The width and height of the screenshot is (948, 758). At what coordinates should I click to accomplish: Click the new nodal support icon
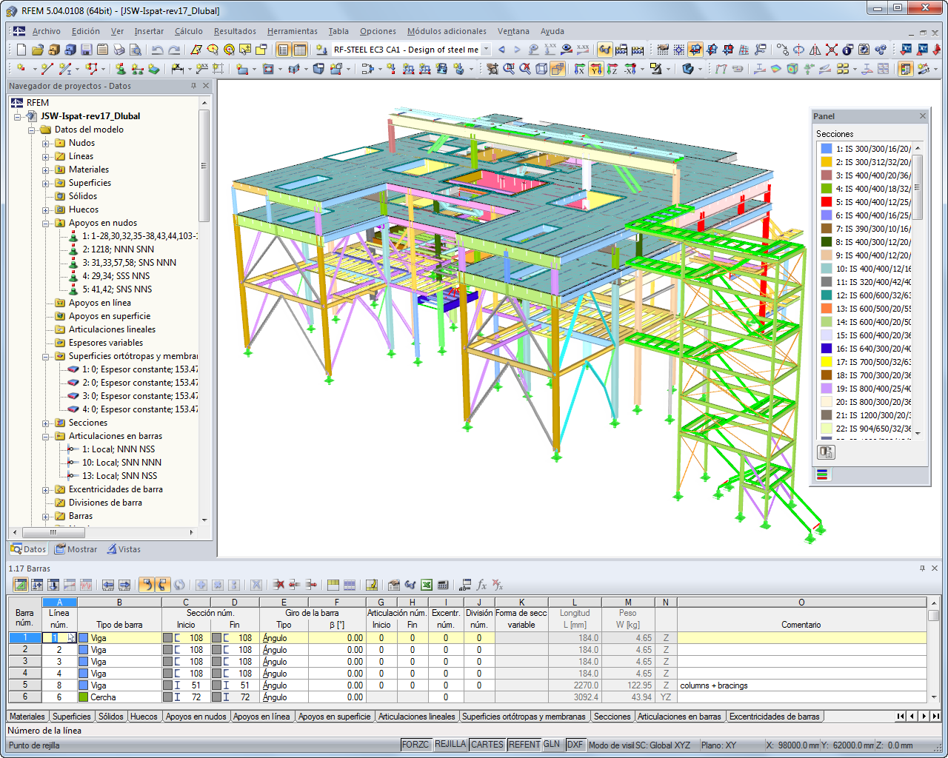[x=121, y=69]
